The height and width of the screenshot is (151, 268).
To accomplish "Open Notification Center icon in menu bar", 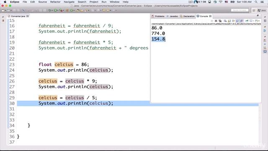I will [262, 2].
